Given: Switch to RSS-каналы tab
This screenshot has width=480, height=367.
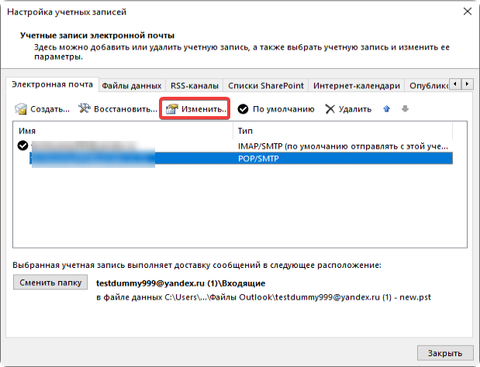Looking at the screenshot, I should pos(194,85).
